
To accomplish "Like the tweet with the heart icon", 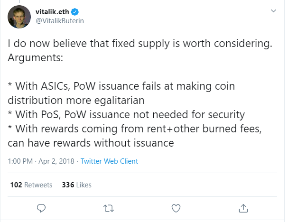I will pyautogui.click(x=176, y=208).
